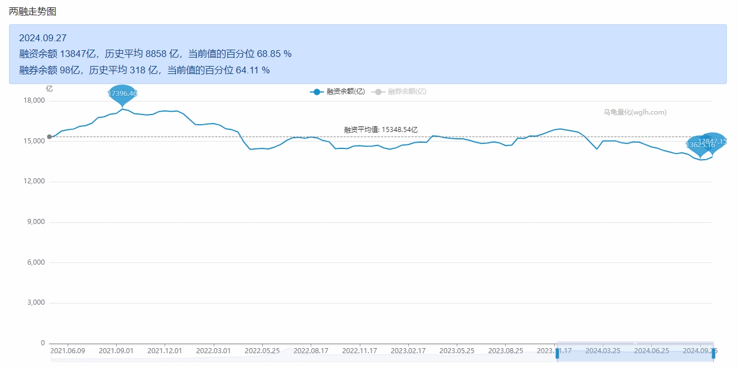Click the 17396.46 peak marker pin
This screenshot has height=369, width=737.
pos(122,94)
